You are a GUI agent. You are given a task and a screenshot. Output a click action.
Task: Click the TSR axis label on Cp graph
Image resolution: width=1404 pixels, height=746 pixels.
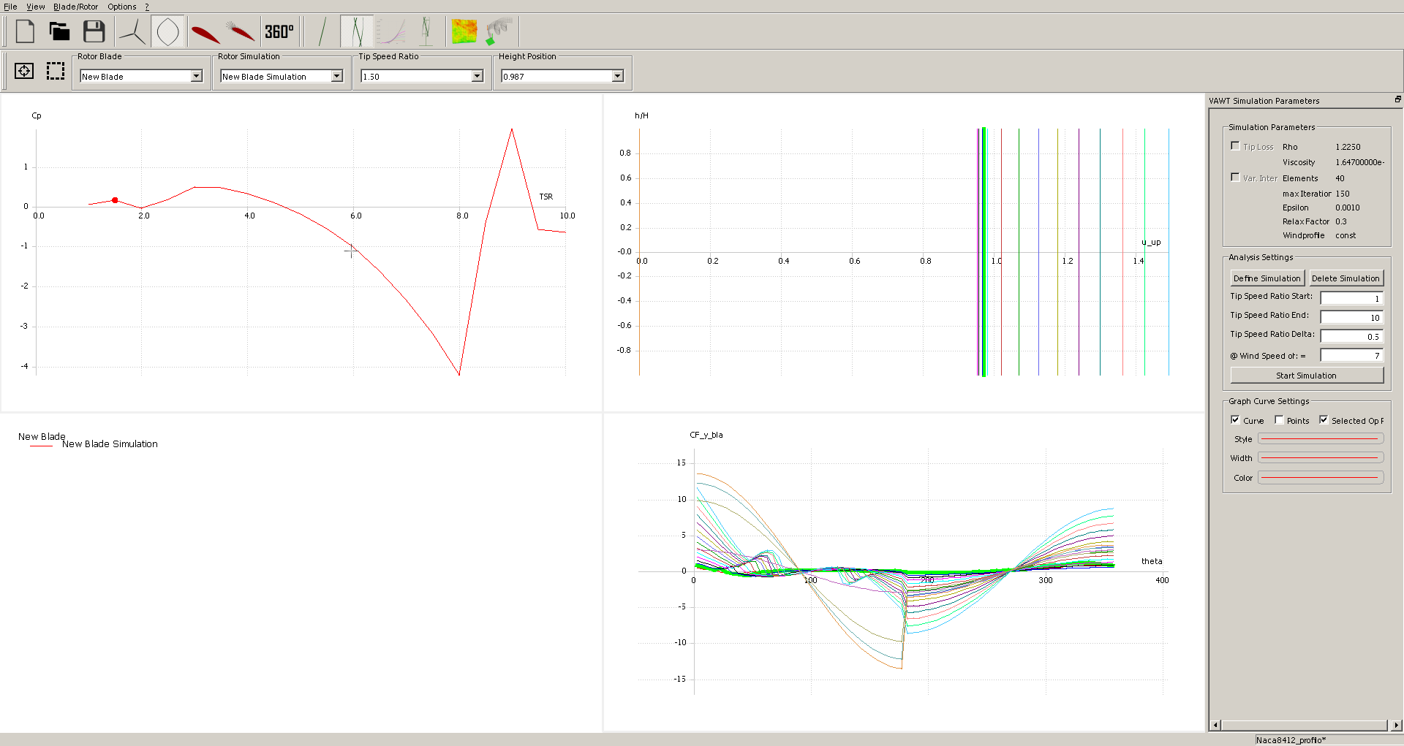click(546, 197)
